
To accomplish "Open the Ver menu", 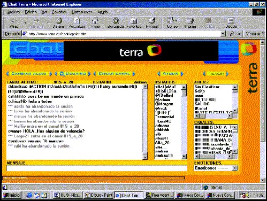I will pos(44,12).
